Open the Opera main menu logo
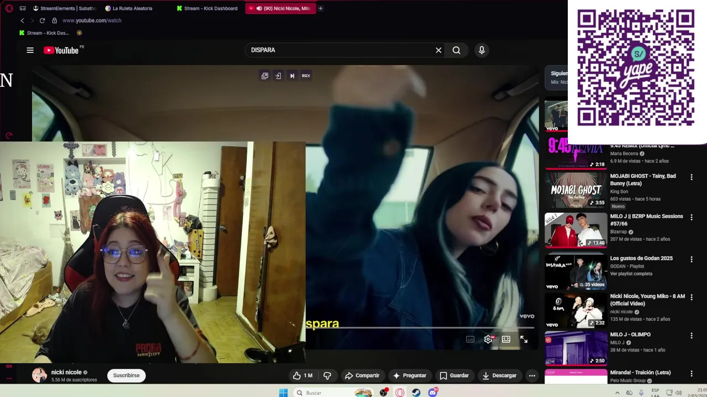This screenshot has height=397, width=707. tap(9, 8)
